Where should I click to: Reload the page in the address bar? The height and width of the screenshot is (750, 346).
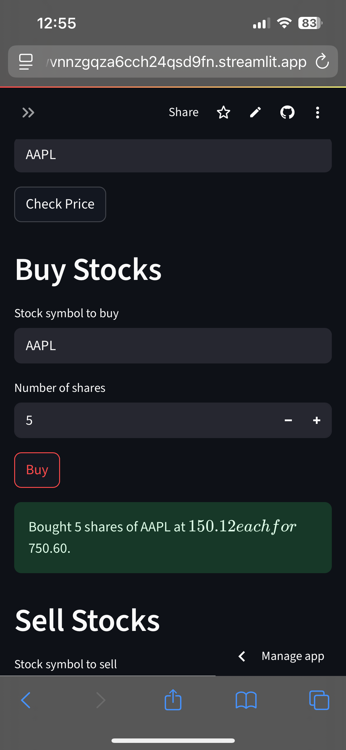pos(322,61)
